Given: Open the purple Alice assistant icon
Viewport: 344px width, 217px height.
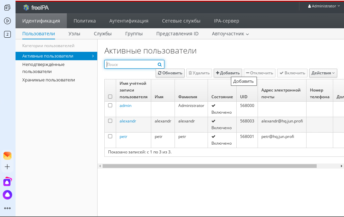Looking at the screenshot, I should pos(7,194).
